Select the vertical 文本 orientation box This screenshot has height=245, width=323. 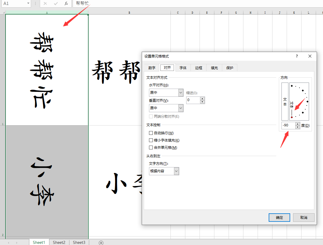click(x=285, y=102)
